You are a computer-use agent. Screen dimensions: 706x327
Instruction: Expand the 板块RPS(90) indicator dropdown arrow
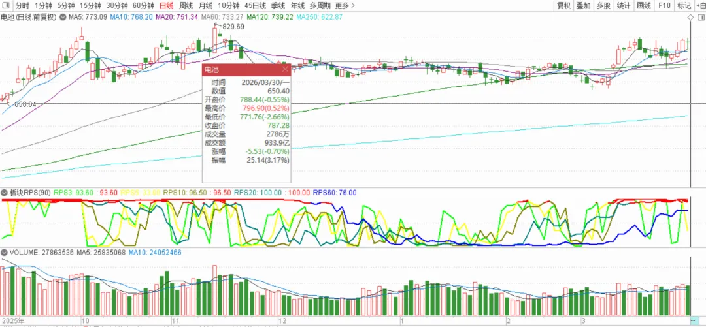5,193
